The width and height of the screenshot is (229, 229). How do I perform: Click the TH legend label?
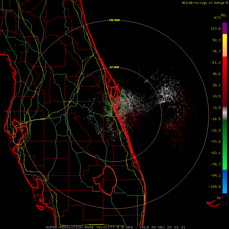coord(219,198)
